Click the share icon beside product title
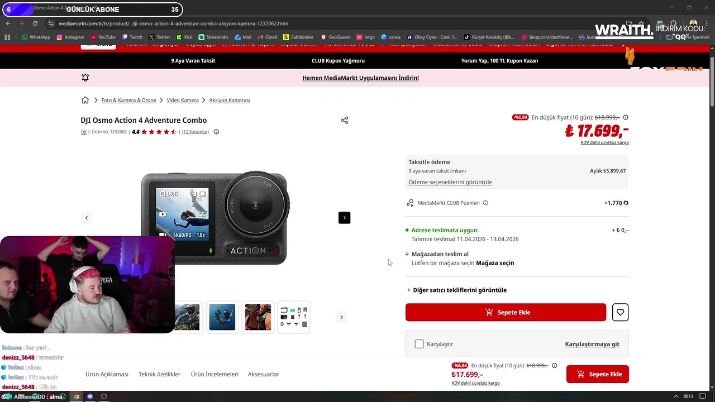The image size is (715, 402). 344,120
